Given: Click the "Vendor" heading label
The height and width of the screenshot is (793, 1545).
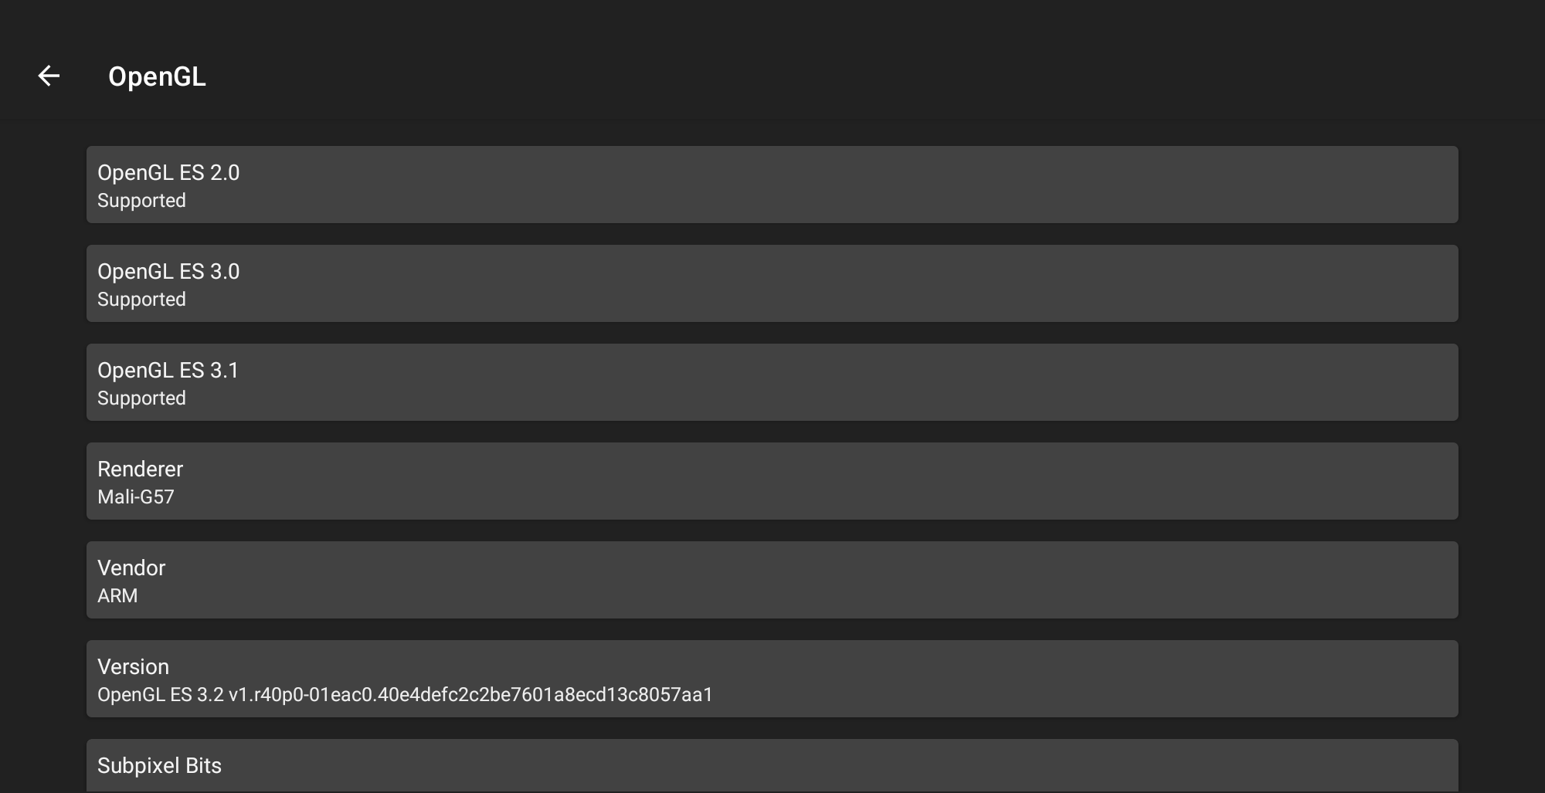Looking at the screenshot, I should click(131, 568).
